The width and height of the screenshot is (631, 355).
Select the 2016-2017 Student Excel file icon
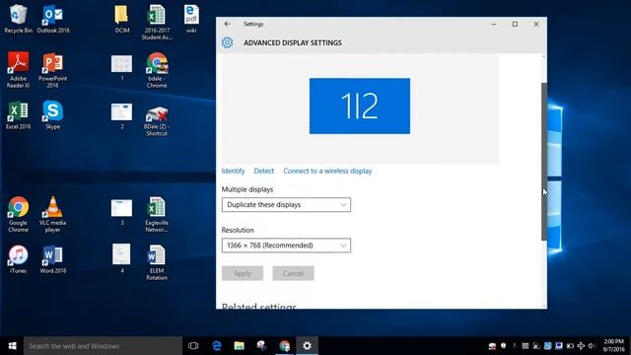tap(157, 22)
